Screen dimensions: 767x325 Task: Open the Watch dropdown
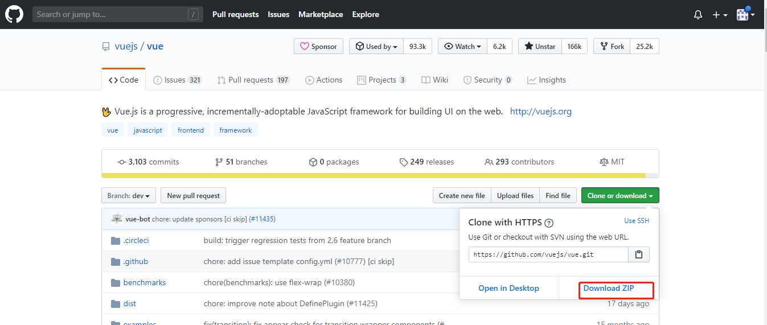462,47
